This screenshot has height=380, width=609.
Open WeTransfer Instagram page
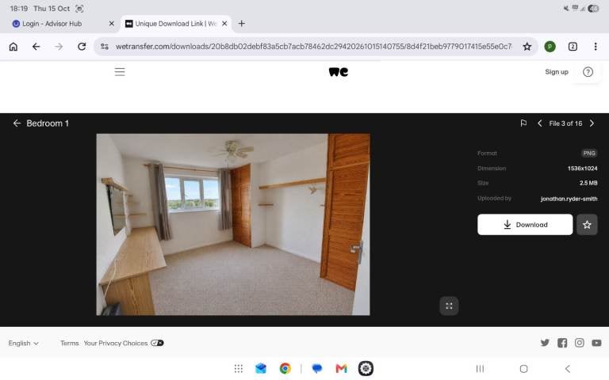point(579,343)
